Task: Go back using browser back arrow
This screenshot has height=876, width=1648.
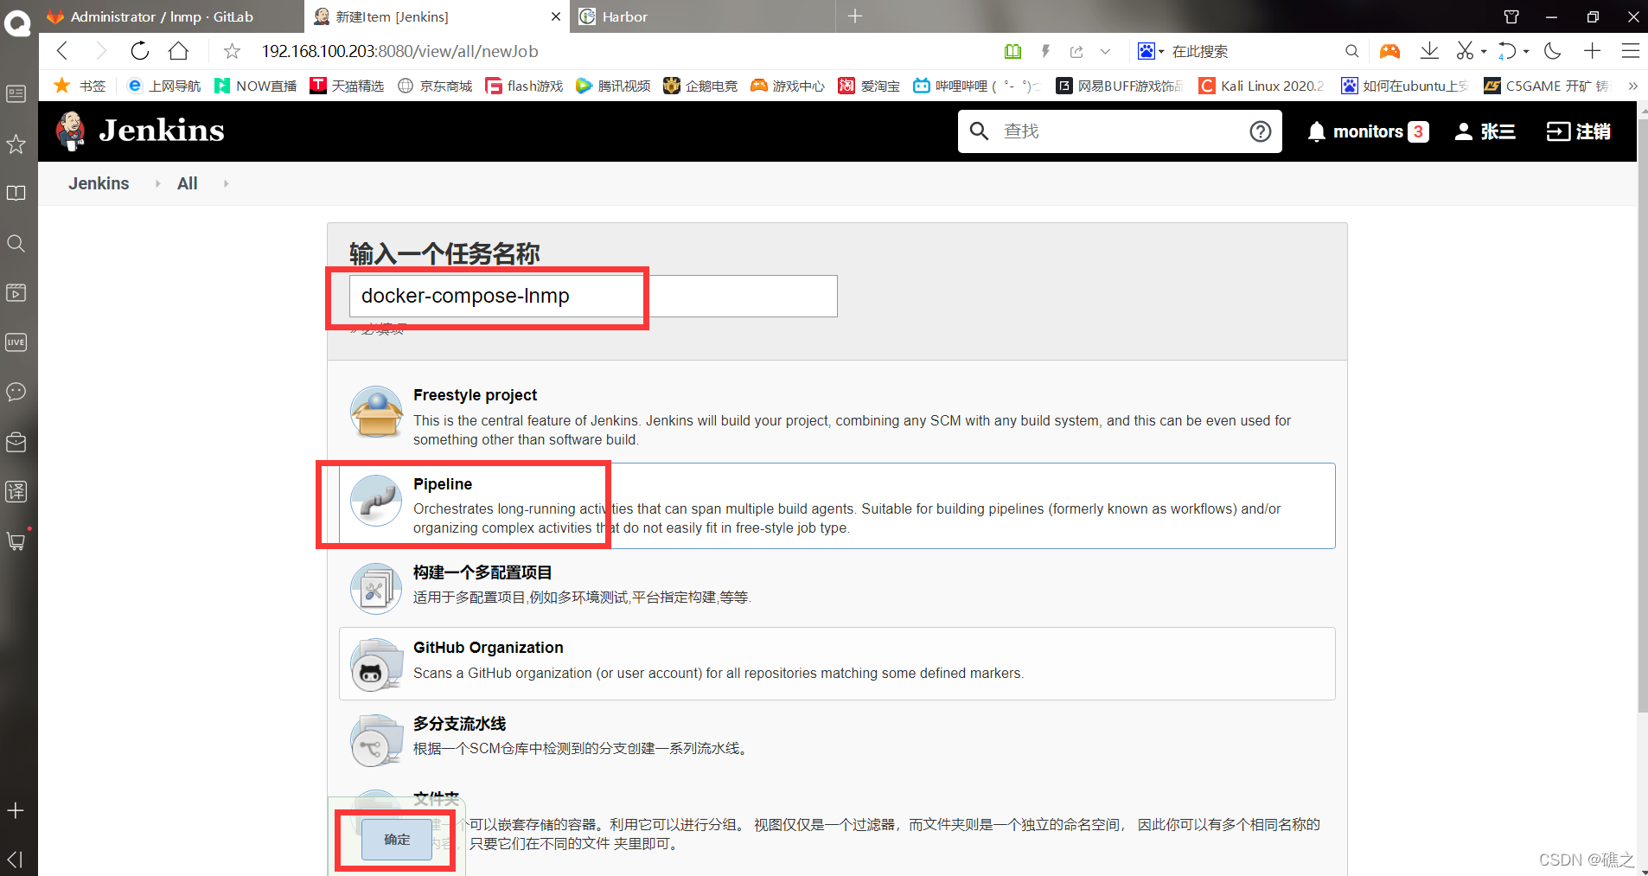Action: 62,51
